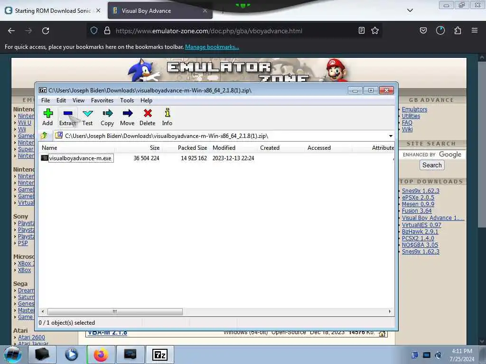Sort by Modified column header

pos(234,148)
